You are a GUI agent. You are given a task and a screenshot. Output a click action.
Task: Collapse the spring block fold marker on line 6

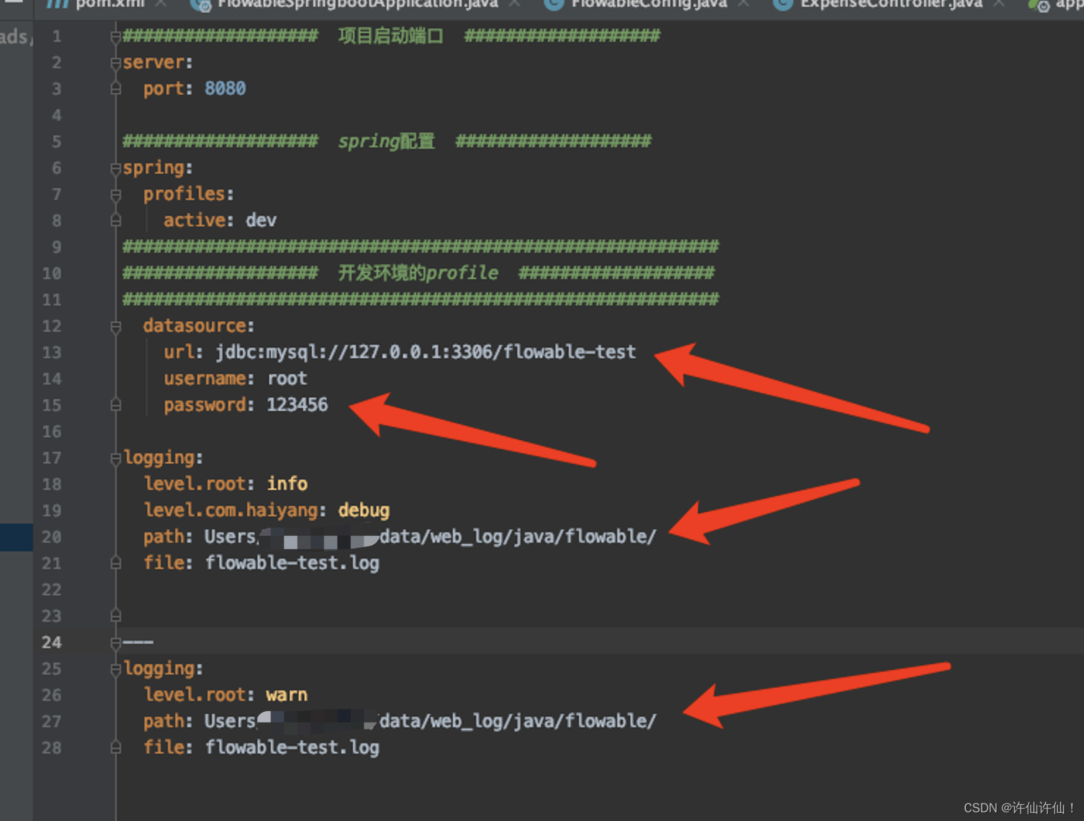pos(115,168)
